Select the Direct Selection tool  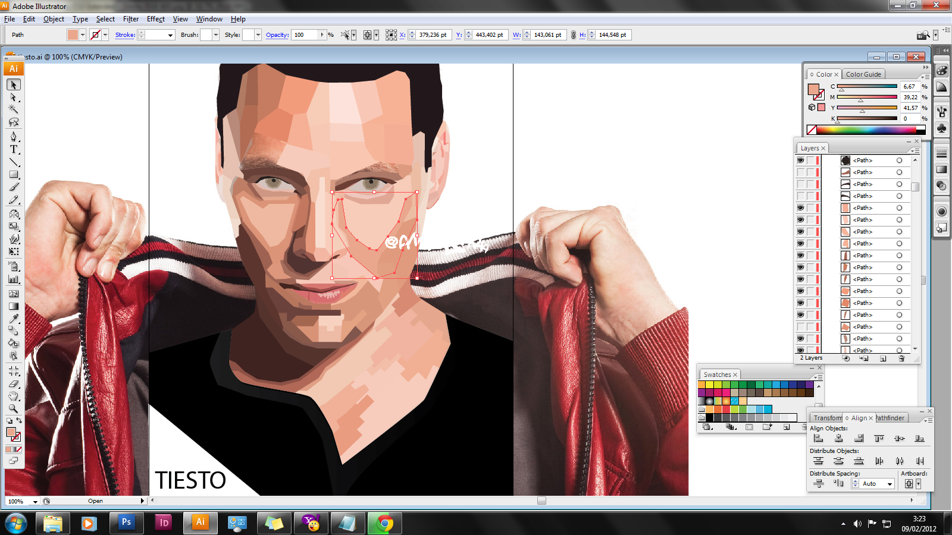(x=14, y=97)
